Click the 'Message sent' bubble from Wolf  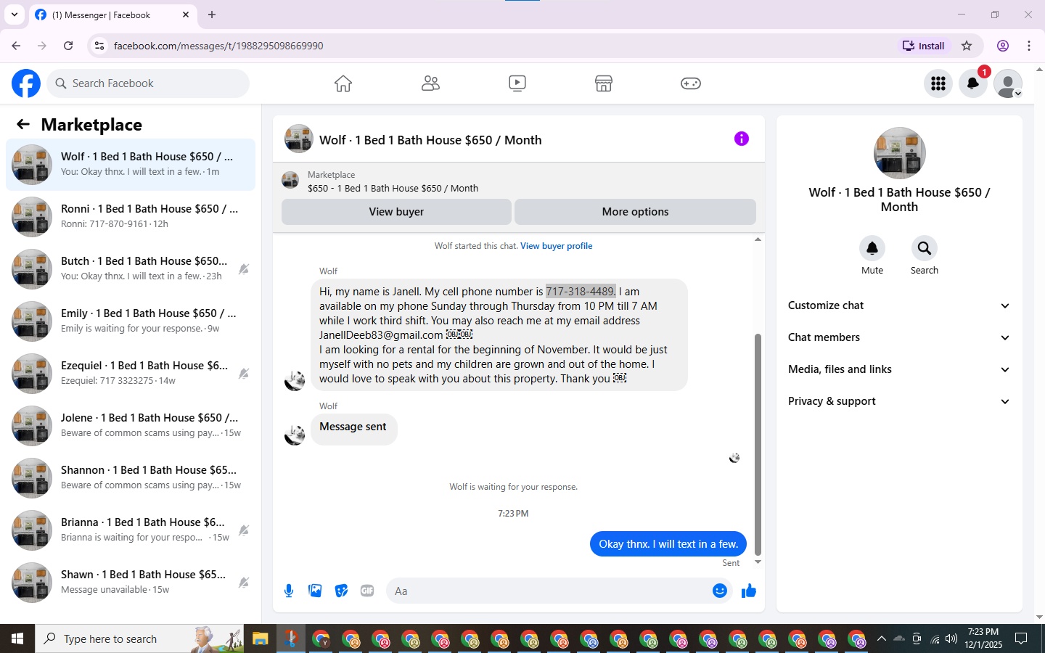(x=353, y=429)
